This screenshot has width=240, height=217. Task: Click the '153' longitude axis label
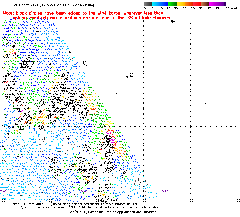[x=50, y=200]
